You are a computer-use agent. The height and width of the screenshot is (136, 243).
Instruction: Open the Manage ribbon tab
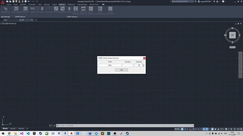(47, 5)
